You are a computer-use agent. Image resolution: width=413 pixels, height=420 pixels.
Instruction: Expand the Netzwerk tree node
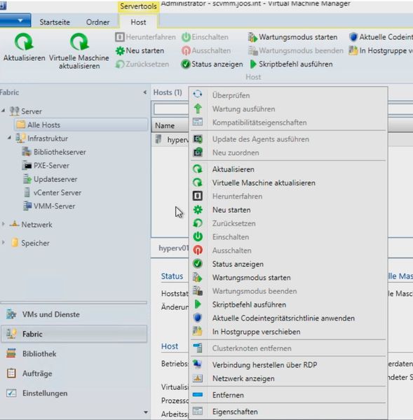pos(4,224)
